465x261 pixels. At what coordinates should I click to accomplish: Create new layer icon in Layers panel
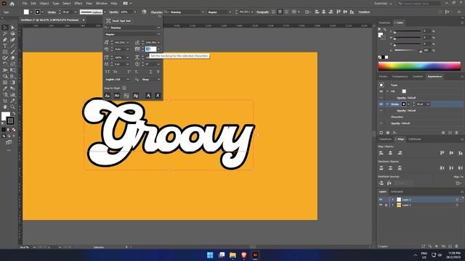450,246
